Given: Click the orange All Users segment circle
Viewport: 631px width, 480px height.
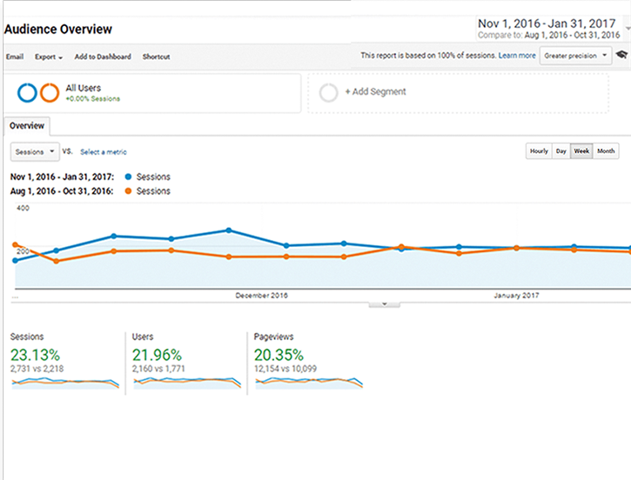Looking at the screenshot, I should point(50,93).
